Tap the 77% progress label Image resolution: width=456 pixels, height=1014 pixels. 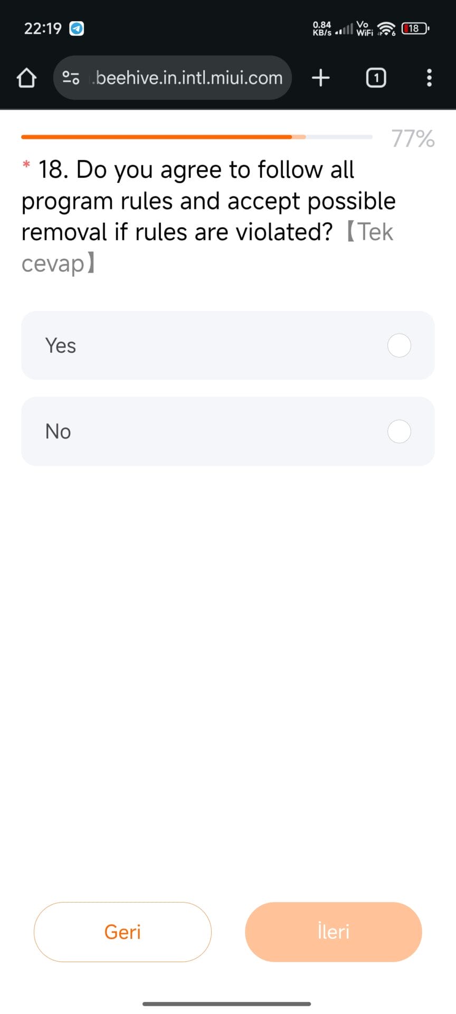click(x=413, y=138)
